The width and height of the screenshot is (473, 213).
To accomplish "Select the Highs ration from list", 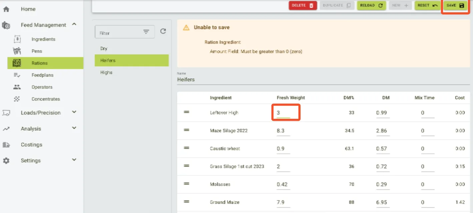I will pyautogui.click(x=106, y=73).
